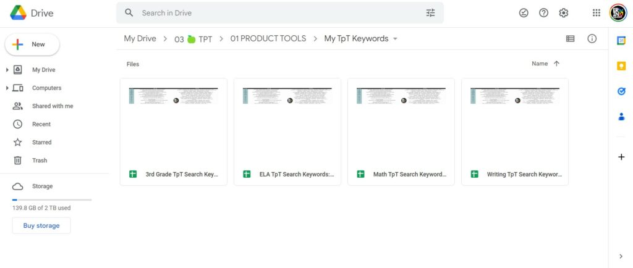Viewport: 633px width, 268px height.
Task: Open Recent files section
Action: click(x=41, y=124)
